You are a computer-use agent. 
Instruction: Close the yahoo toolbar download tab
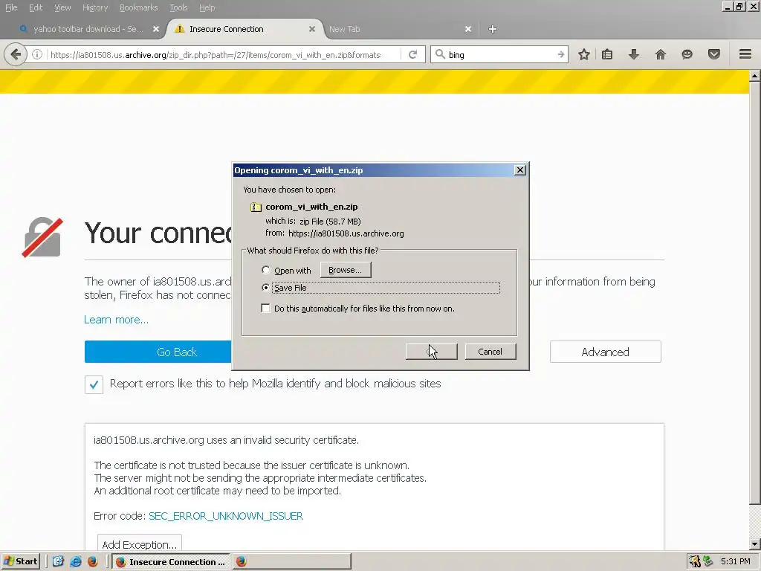pos(156,29)
